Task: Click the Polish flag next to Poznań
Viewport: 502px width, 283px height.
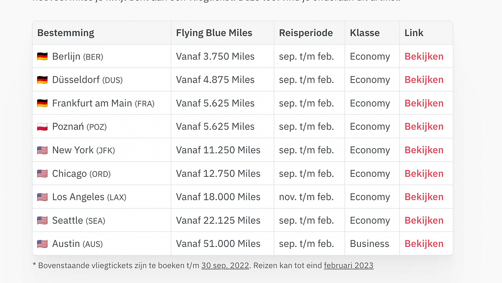Action: (x=42, y=127)
